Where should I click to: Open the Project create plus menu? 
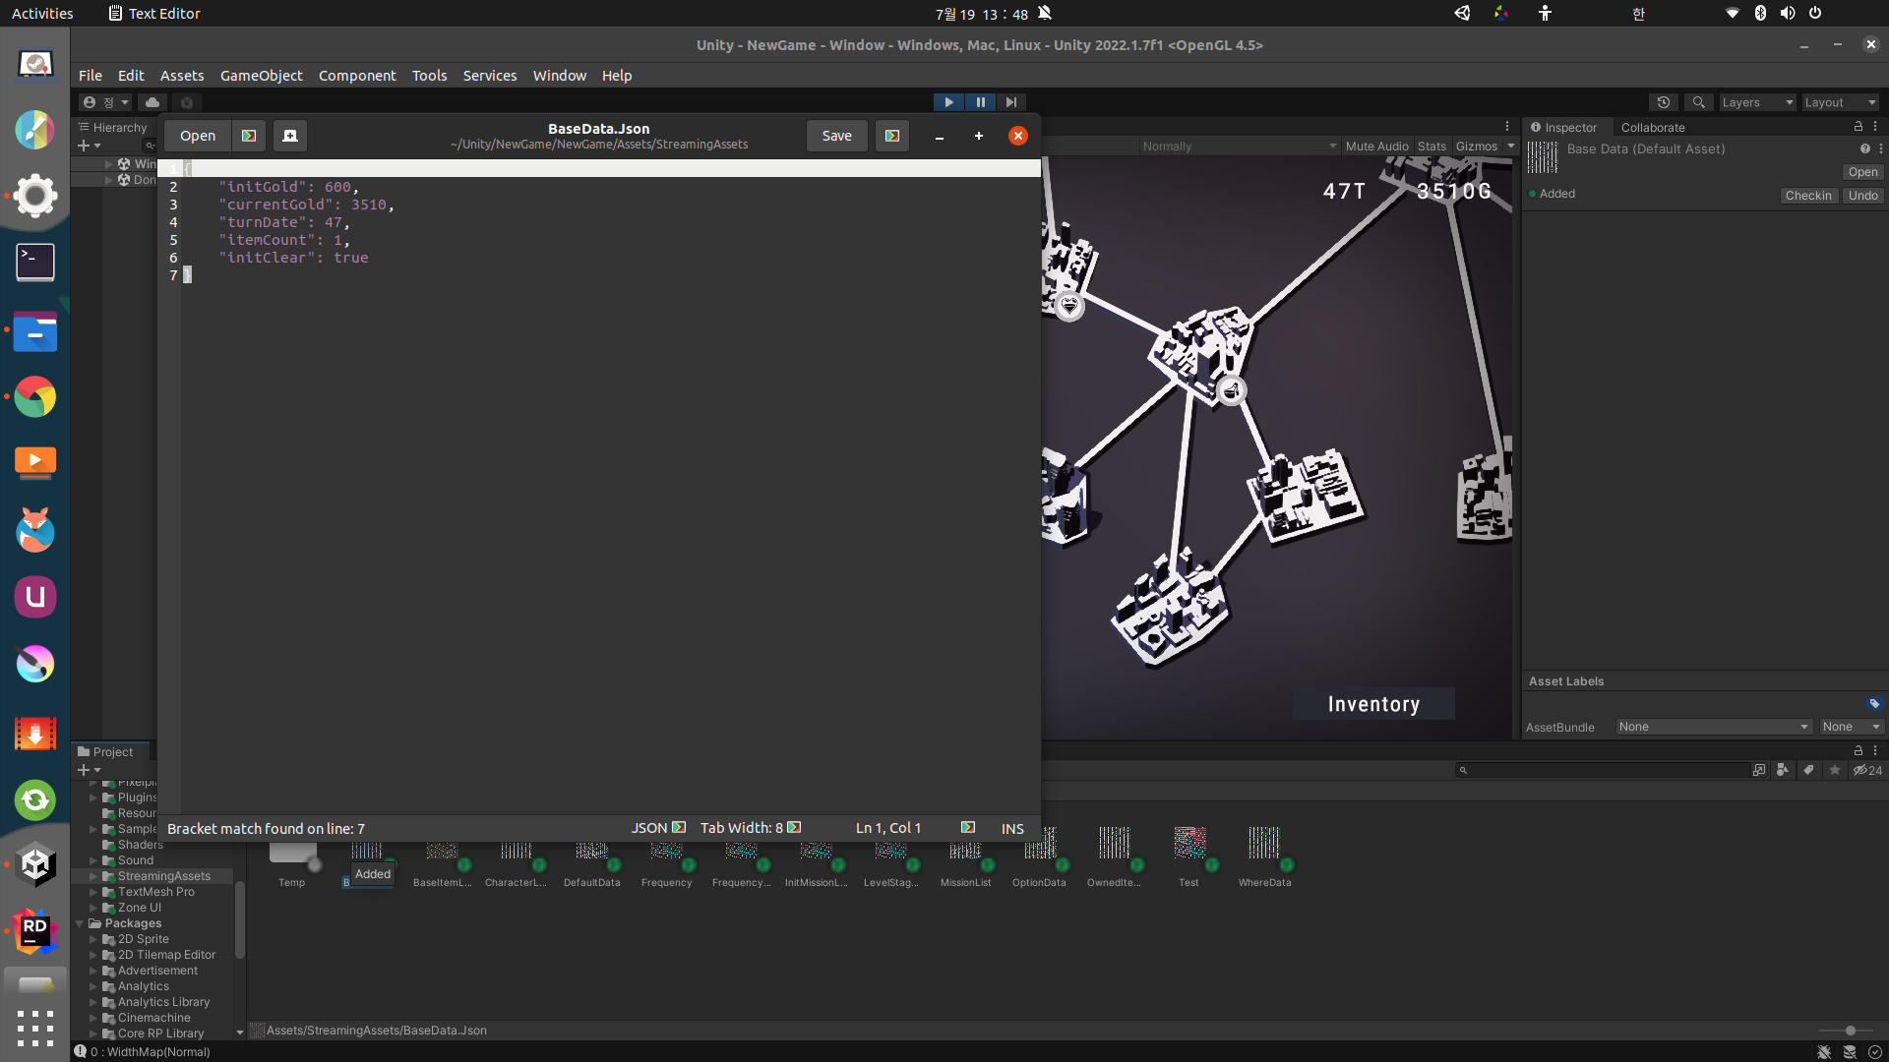pyautogui.click(x=89, y=770)
